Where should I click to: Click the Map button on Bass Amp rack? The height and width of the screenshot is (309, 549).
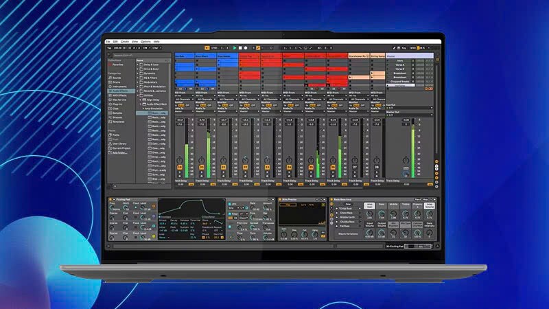click(x=425, y=199)
